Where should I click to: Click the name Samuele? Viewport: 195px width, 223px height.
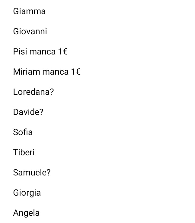pos(30,173)
